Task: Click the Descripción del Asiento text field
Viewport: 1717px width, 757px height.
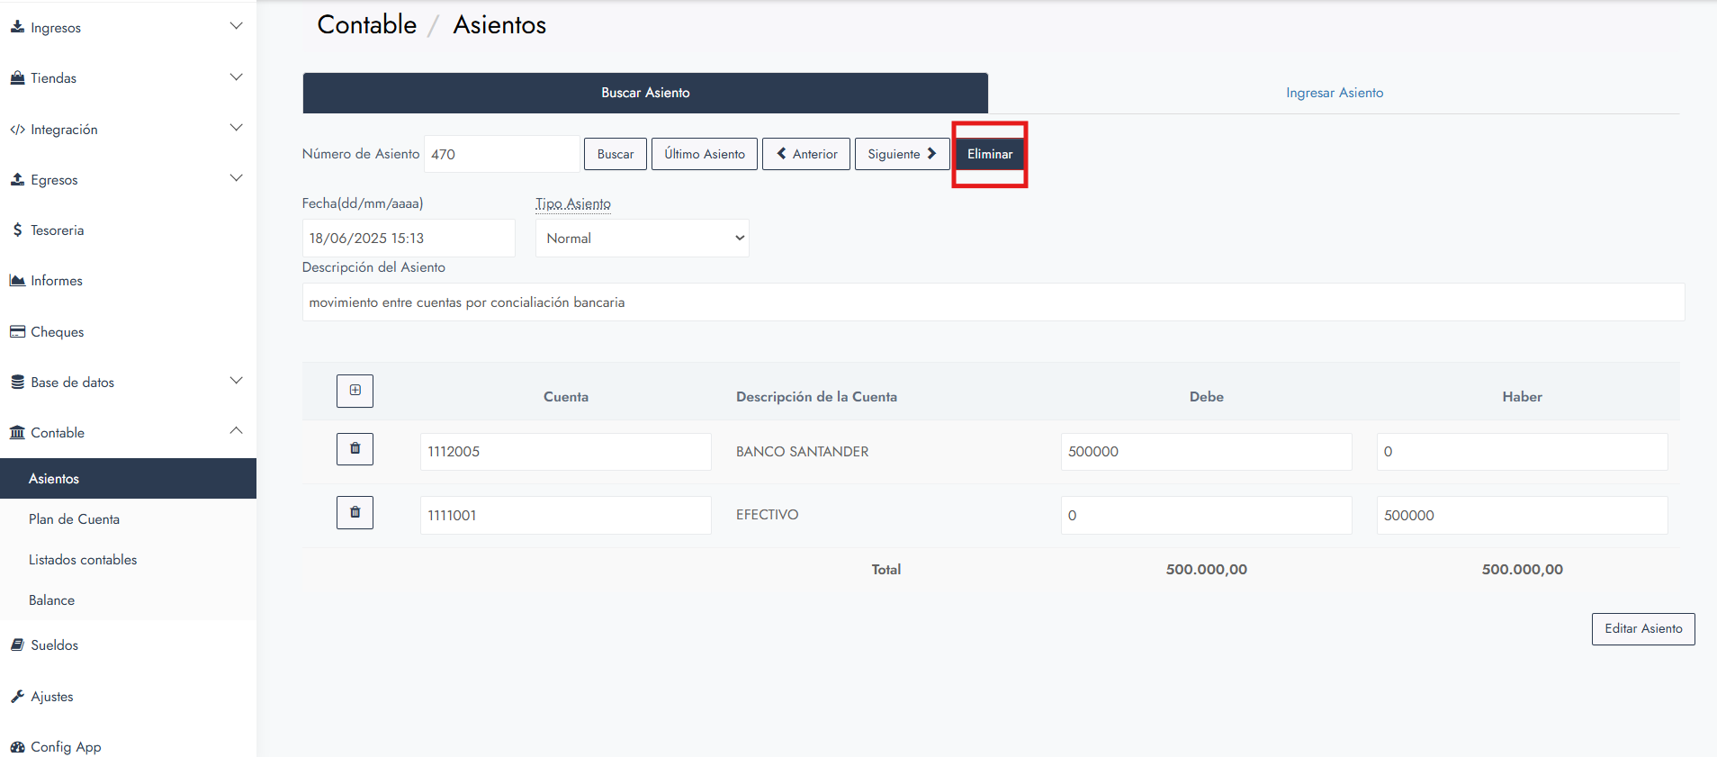Action: (x=993, y=302)
